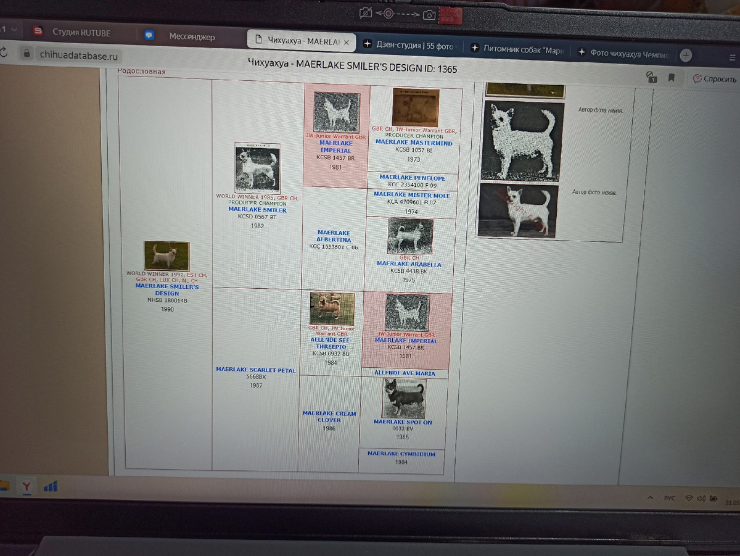This screenshot has width=740, height=556.
Task: Click the ALLENDE SEE THREEPIO color photo
Action: point(332,309)
